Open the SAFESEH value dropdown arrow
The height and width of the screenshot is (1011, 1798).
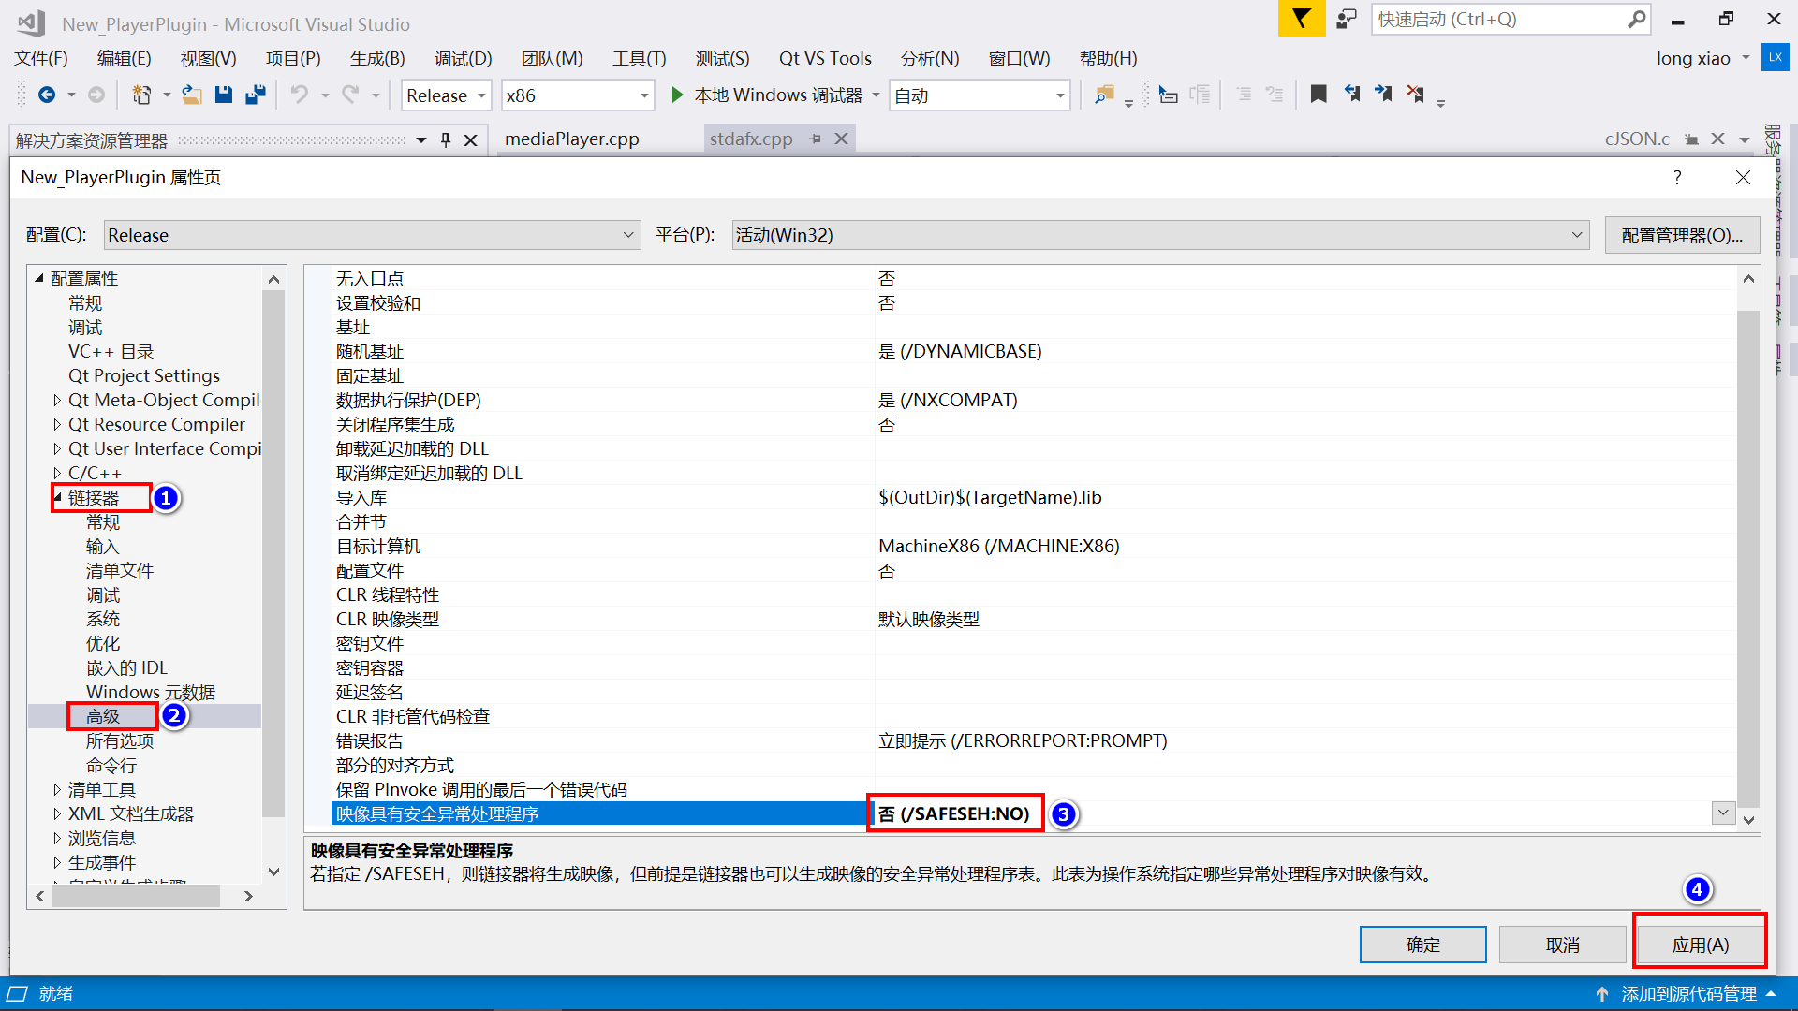pyautogui.click(x=1723, y=813)
